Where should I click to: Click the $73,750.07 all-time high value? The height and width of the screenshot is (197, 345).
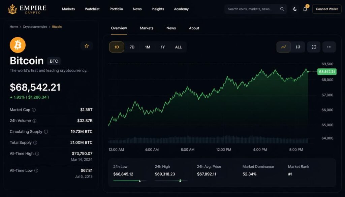[82, 154]
